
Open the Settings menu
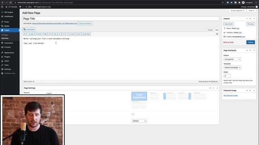coord(8,69)
